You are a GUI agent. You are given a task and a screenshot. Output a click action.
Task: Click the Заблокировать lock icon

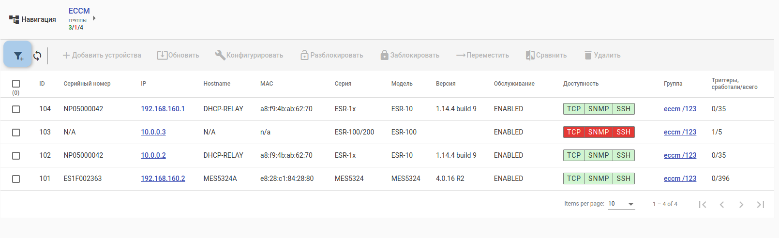(x=384, y=55)
